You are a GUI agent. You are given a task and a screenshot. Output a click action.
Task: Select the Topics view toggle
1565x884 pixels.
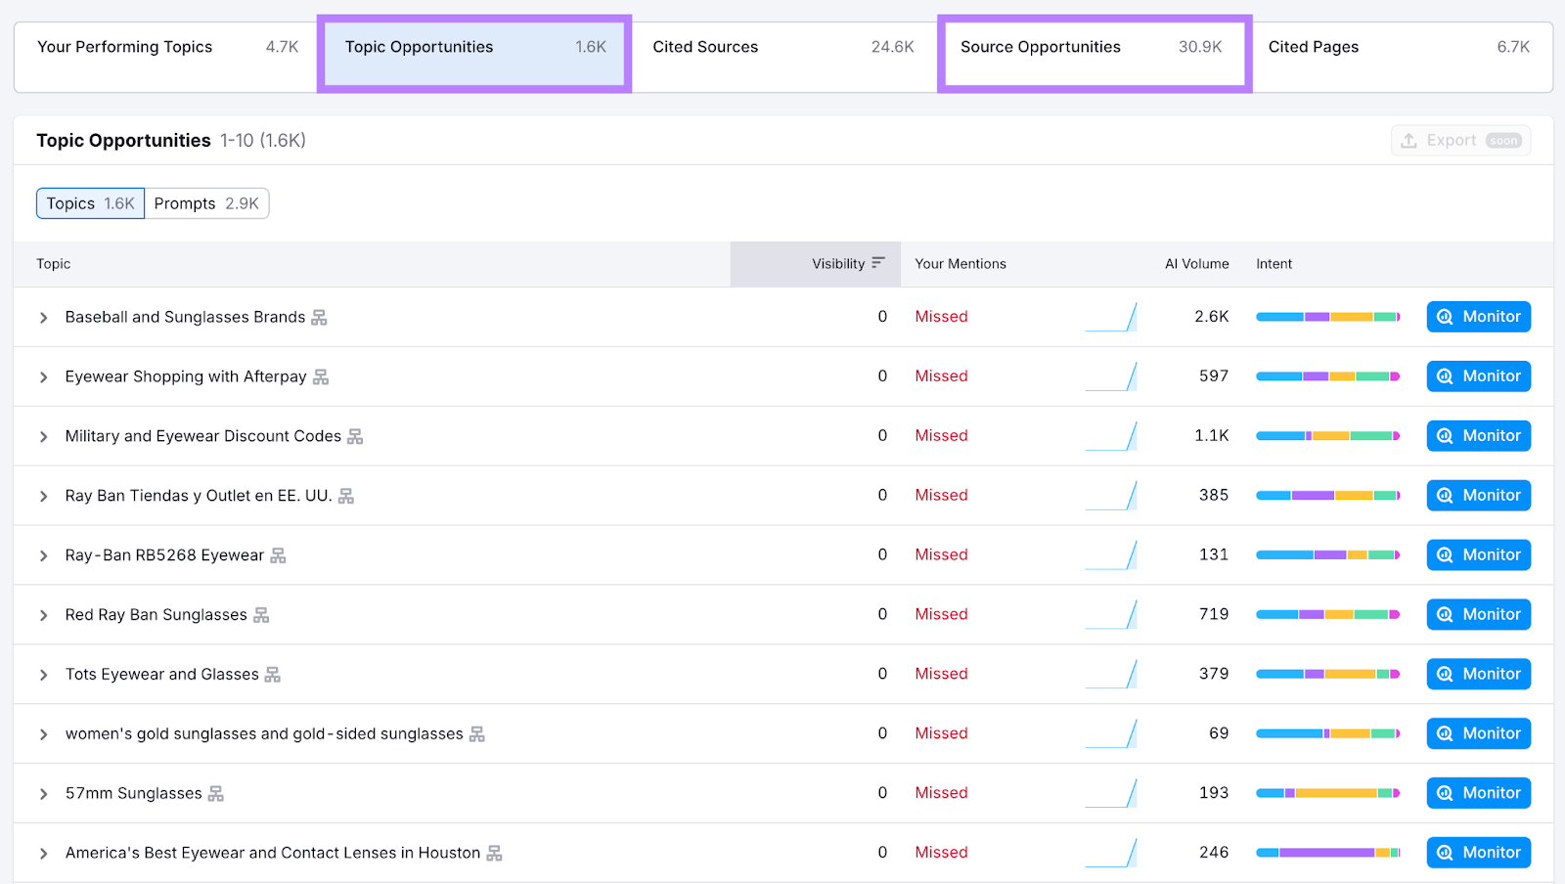(x=89, y=203)
